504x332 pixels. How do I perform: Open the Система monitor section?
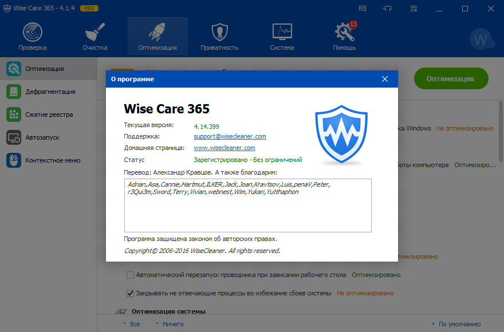(x=282, y=36)
